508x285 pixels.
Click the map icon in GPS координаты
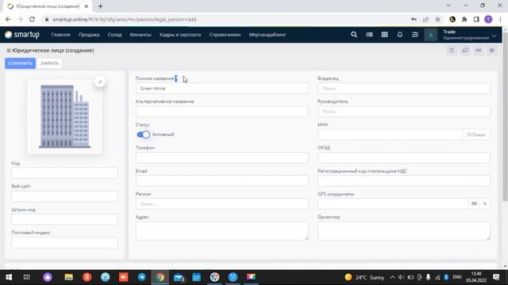[475, 204]
